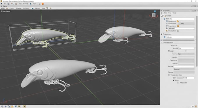Open the Muezs dropdown

(180, 51)
